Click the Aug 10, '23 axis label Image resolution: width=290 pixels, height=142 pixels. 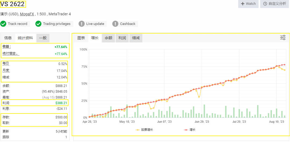(277, 122)
